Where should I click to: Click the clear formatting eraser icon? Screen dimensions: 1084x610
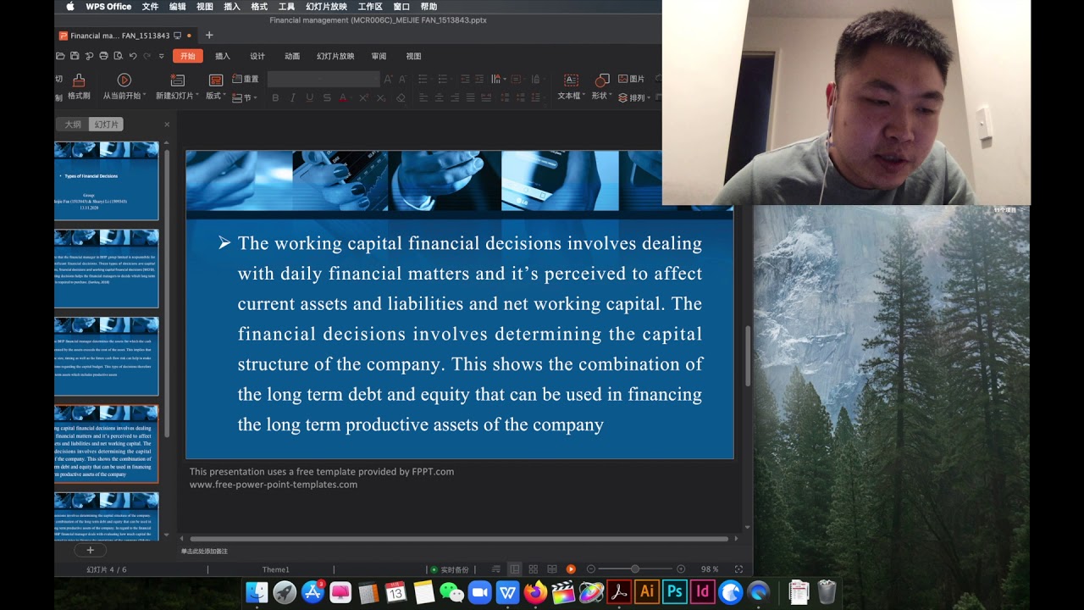(x=401, y=98)
